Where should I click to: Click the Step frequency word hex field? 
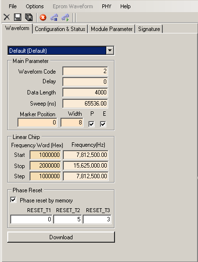pyautogui.click(x=45, y=176)
